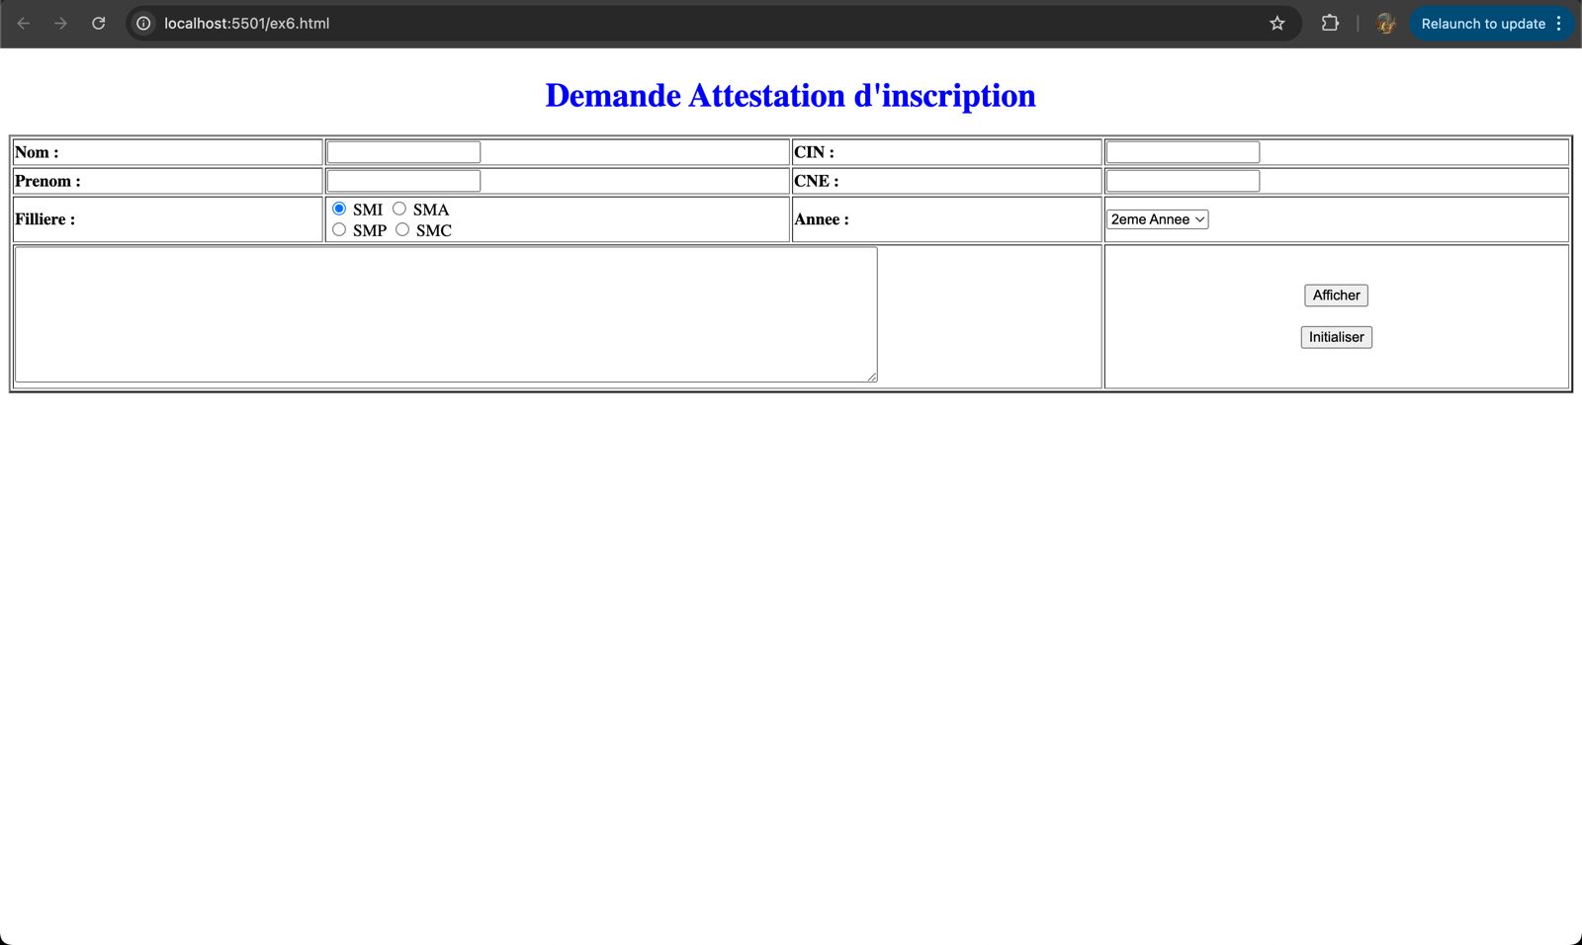This screenshot has height=945, width=1582.
Task: Open the Chrome three-dot menu
Action: click(x=1559, y=24)
